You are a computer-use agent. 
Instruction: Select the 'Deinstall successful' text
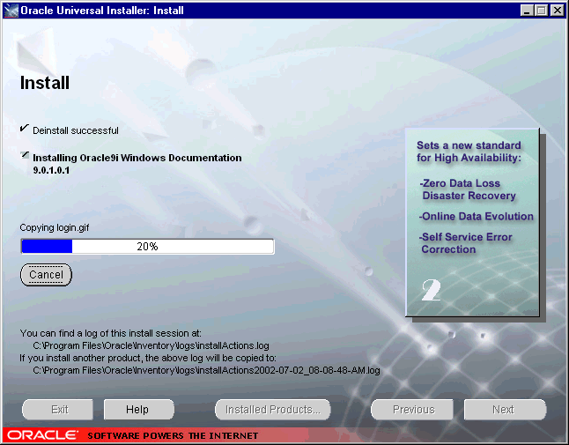[76, 130]
